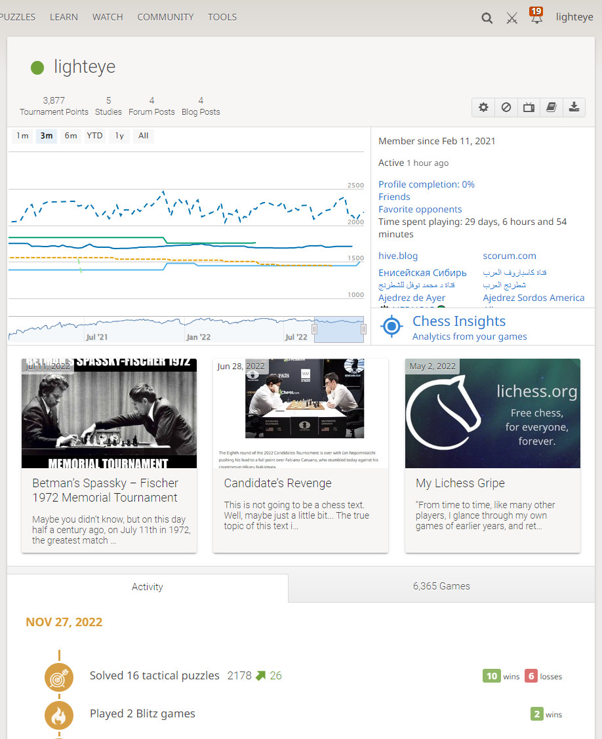This screenshot has width=602, height=739.
Task: Select the 1m chart range
Action: [x=22, y=136]
